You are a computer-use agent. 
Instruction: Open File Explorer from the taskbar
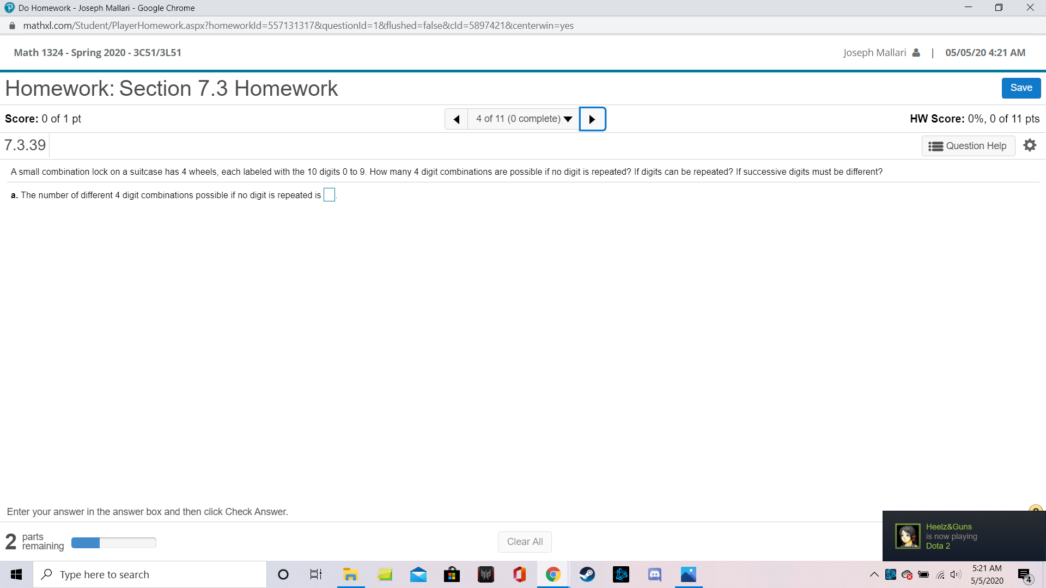click(350, 574)
